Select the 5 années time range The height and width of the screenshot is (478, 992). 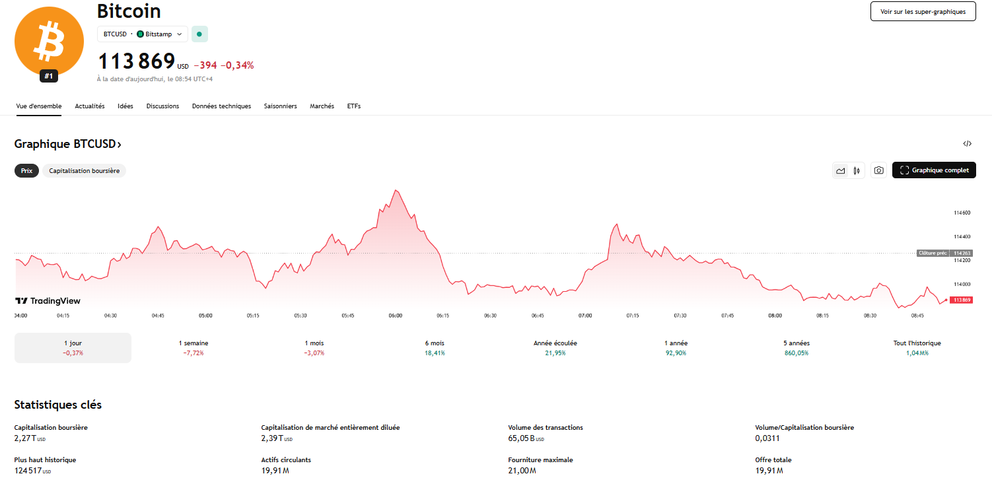(x=797, y=348)
